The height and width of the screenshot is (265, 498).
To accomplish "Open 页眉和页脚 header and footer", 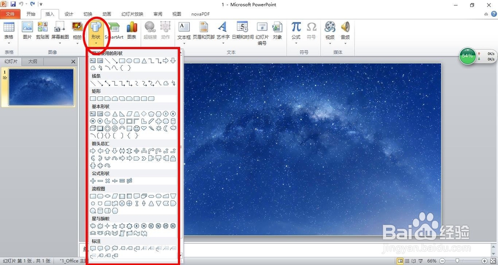I will pyautogui.click(x=204, y=30).
